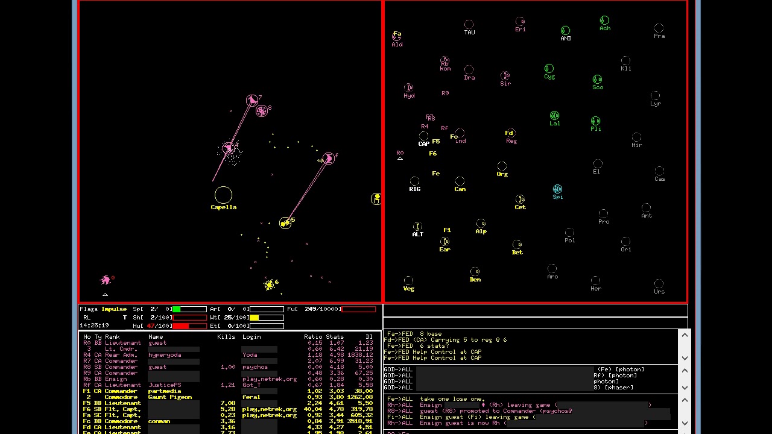This screenshot has height=434, width=772.
Task: Select the Alp planet on galactic map
Action: pos(481,224)
